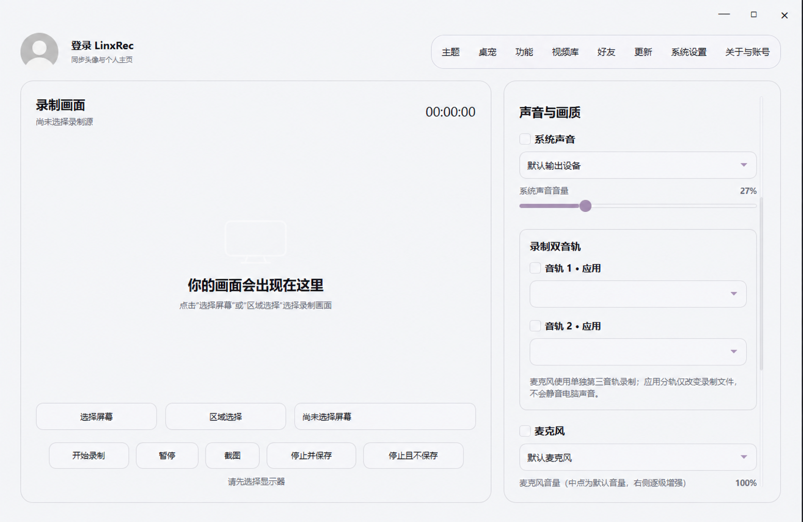Viewport: 803px width, 522px height.
Task: Open the 默认麦克风 dropdown
Action: (x=638, y=457)
